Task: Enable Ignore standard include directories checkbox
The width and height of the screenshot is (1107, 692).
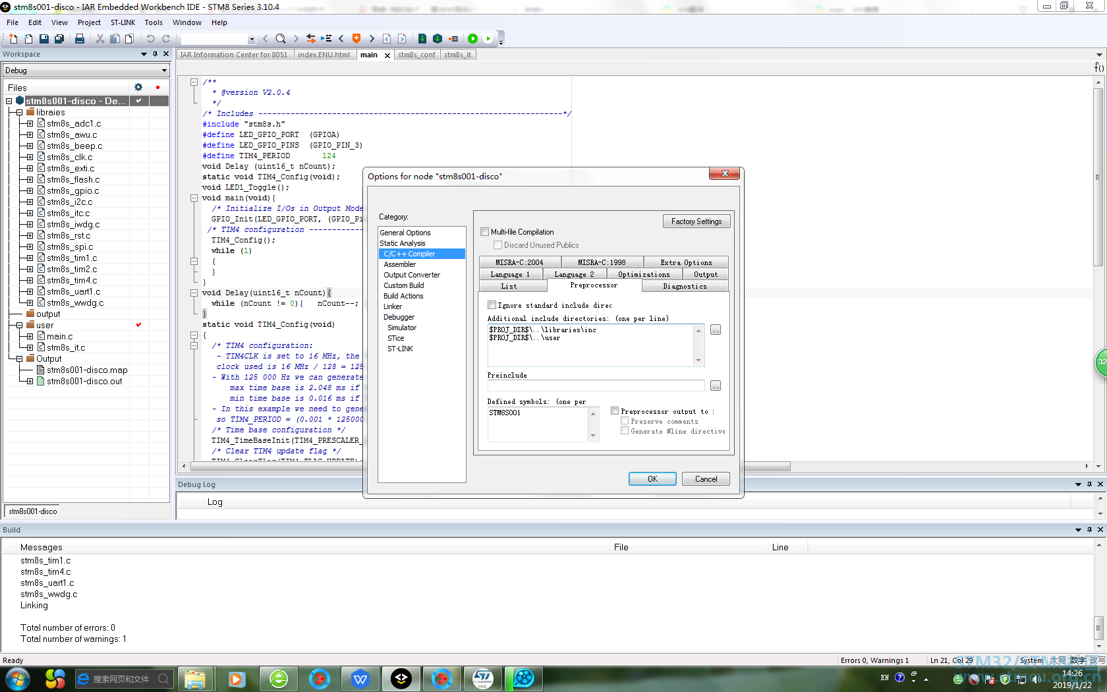Action: (x=492, y=305)
